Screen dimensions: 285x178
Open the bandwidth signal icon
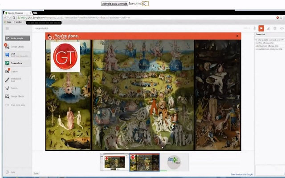point(268,28)
